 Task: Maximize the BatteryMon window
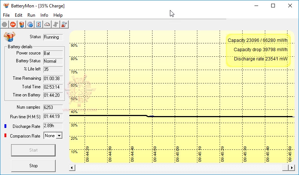273,6
